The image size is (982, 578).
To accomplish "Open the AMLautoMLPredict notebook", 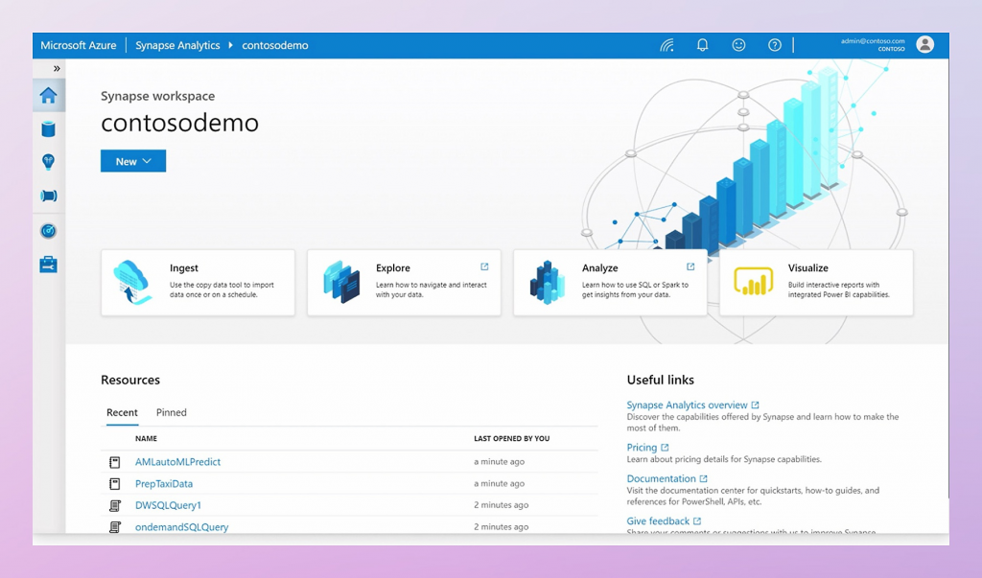I will tap(177, 462).
